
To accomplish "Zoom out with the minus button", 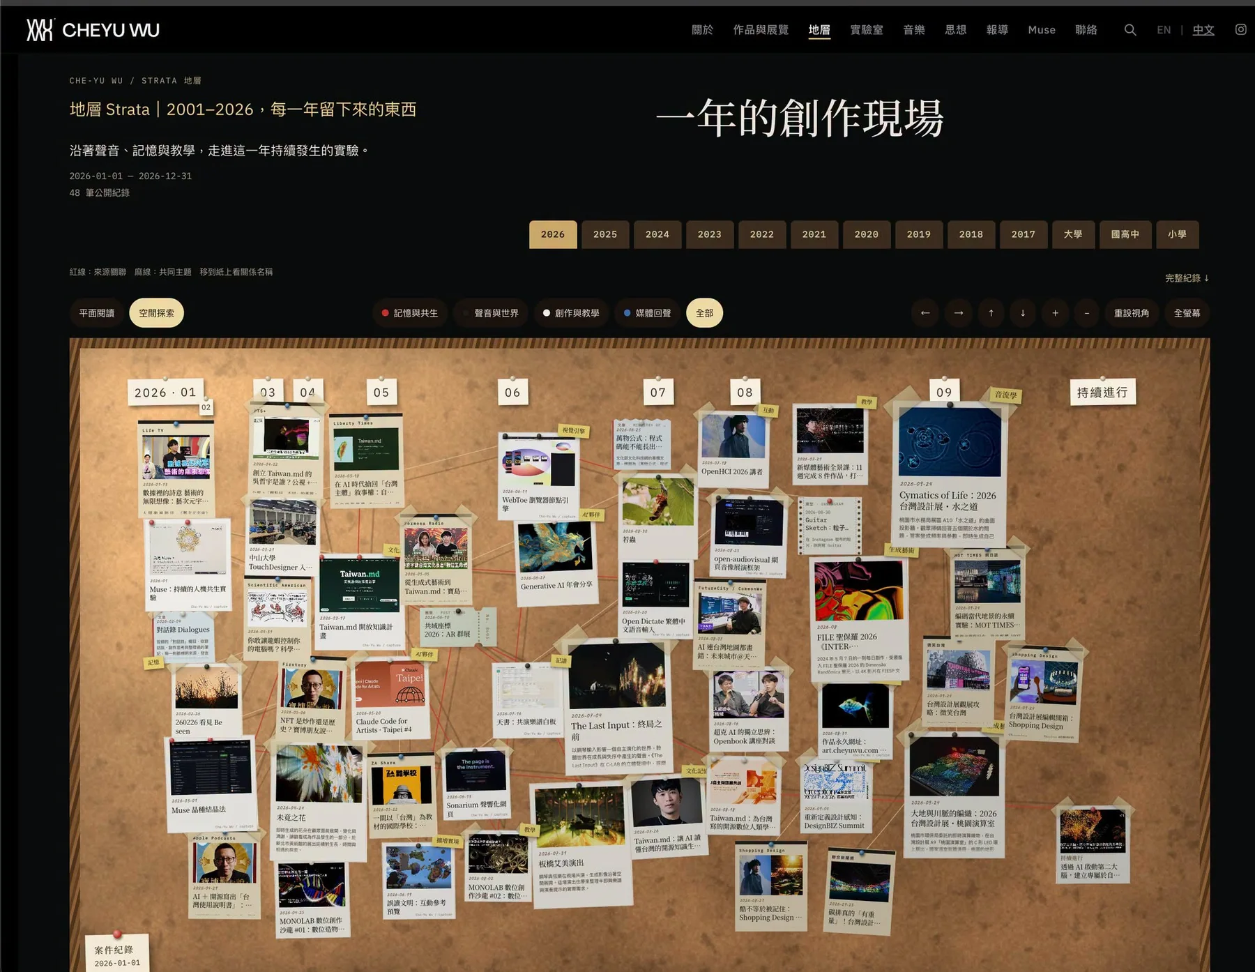I will tap(1086, 313).
